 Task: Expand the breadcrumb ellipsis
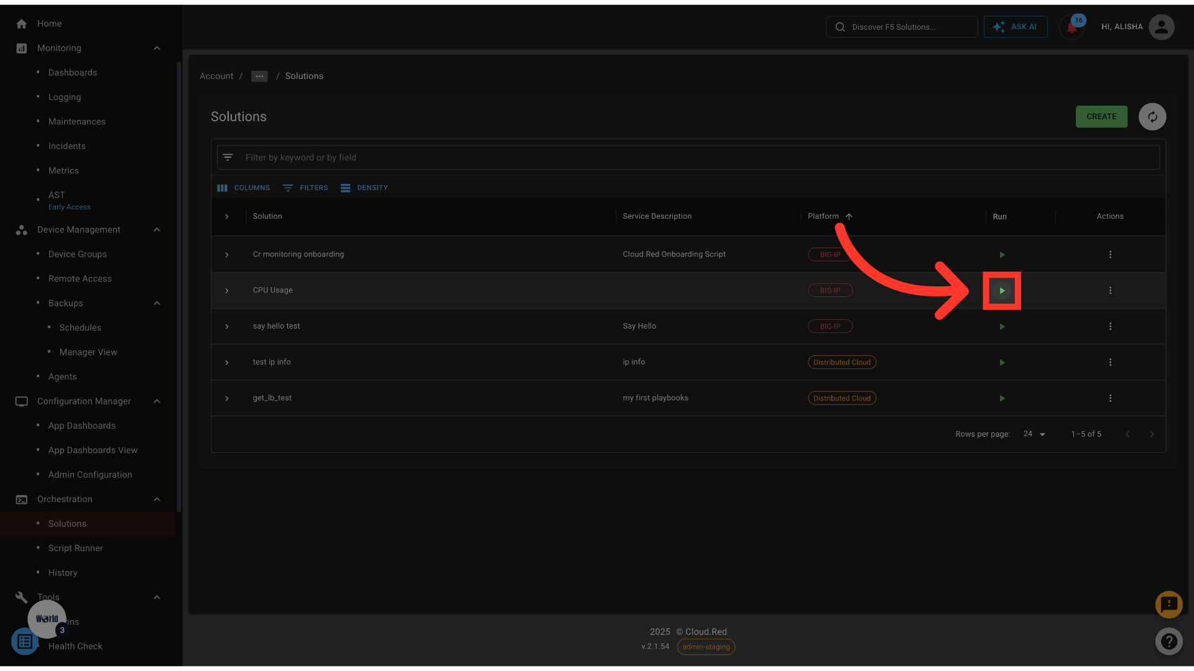(259, 76)
